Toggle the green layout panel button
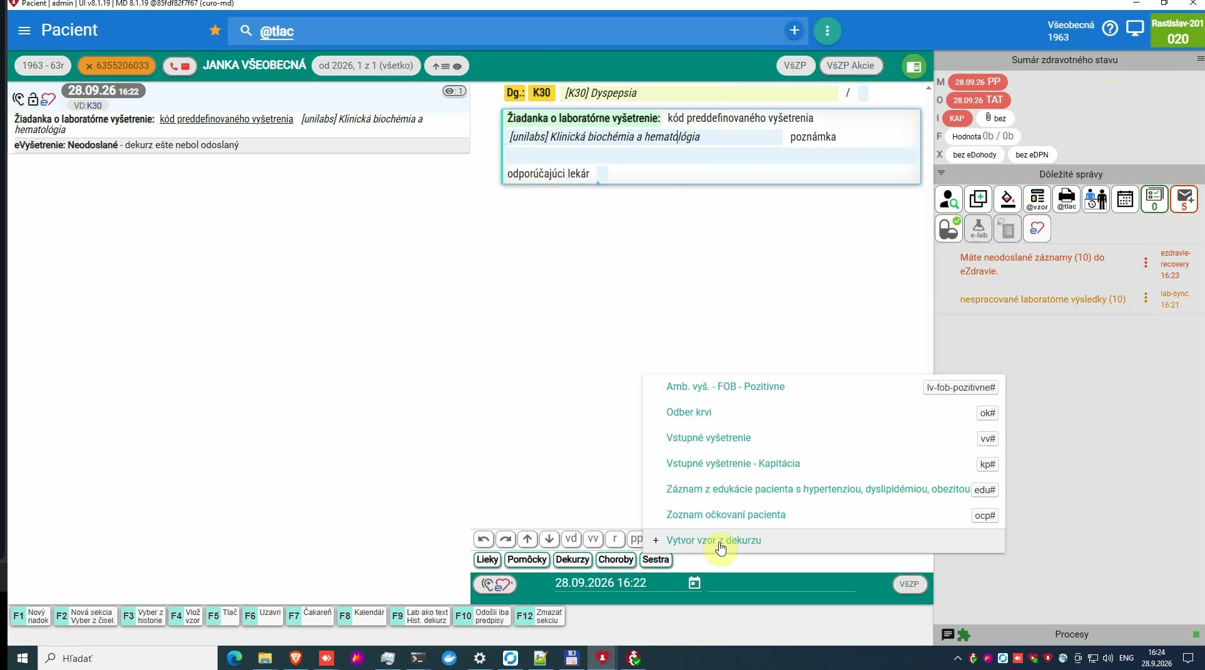1205x670 pixels. 913,66
